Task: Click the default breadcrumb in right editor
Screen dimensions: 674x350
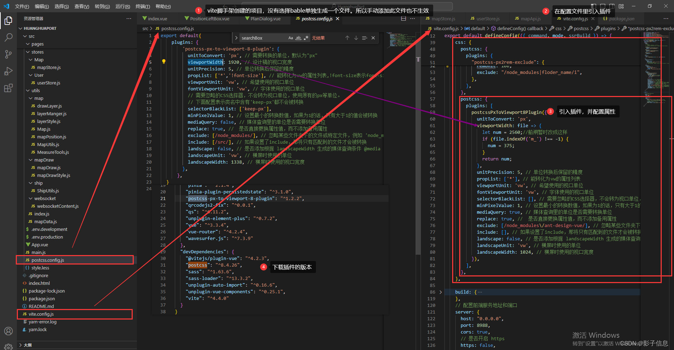Action: point(478,28)
